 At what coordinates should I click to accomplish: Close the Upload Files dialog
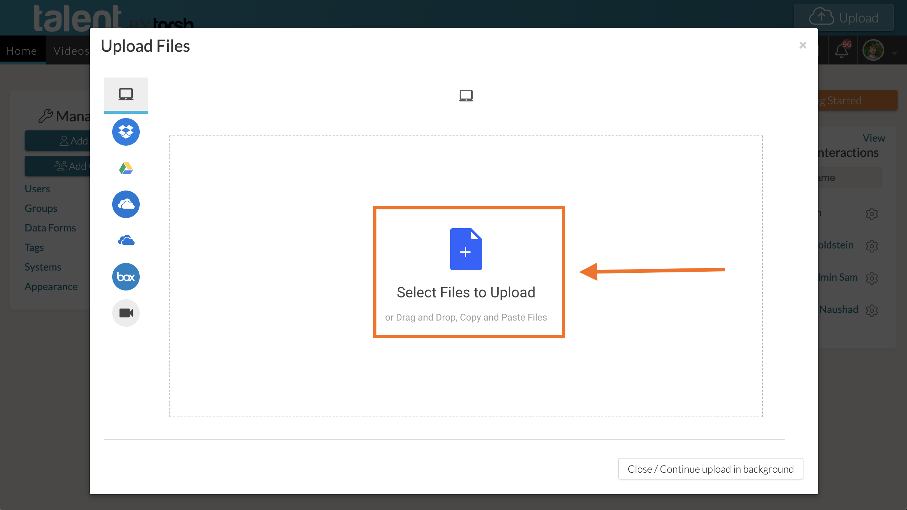click(x=802, y=45)
